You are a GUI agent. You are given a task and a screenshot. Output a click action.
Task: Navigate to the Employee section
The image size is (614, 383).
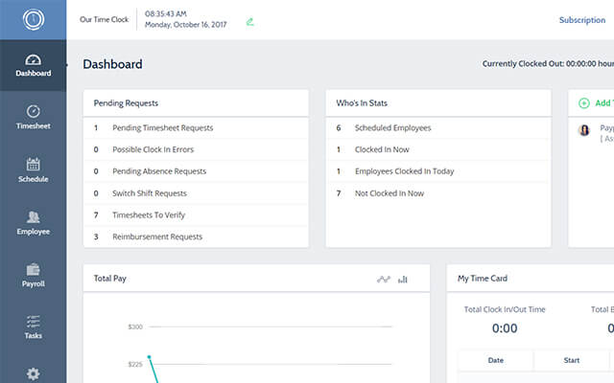pyautogui.click(x=33, y=222)
